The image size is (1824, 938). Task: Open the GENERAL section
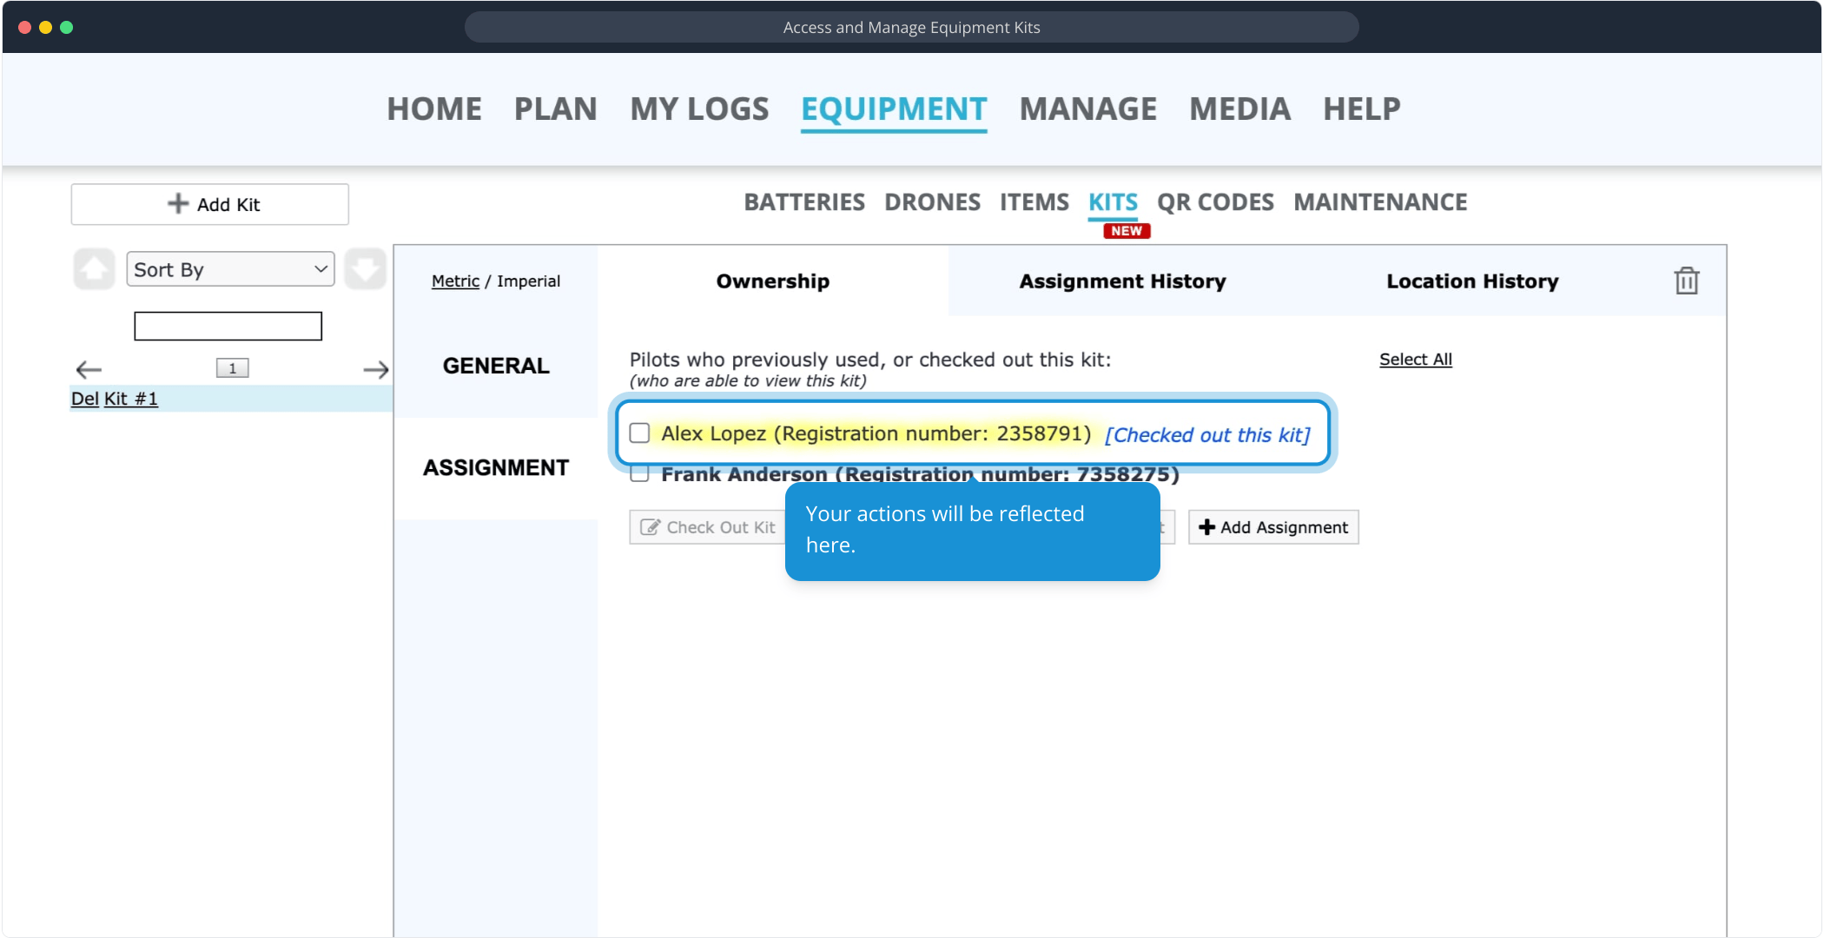pos(496,366)
